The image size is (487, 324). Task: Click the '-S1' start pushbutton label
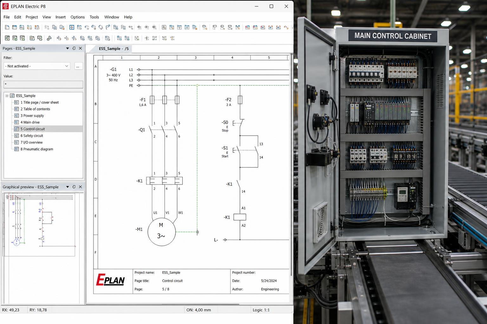click(x=225, y=148)
